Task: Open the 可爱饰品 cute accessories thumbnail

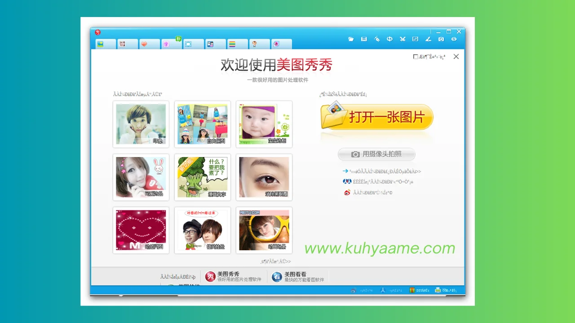Action: point(141,177)
